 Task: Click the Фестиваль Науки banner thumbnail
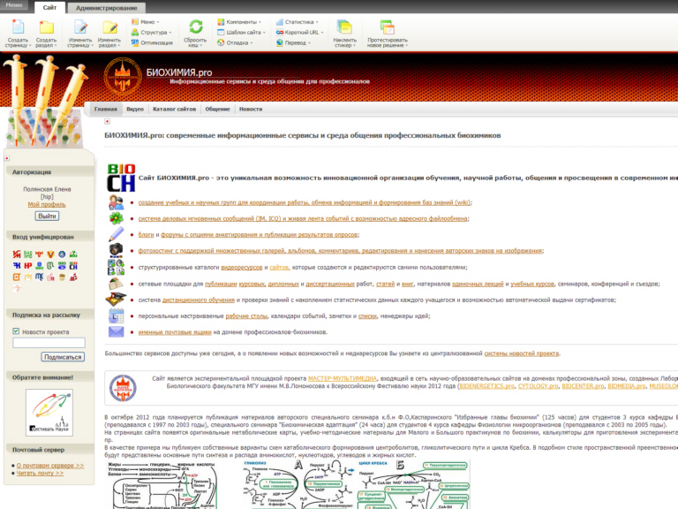[x=49, y=412]
